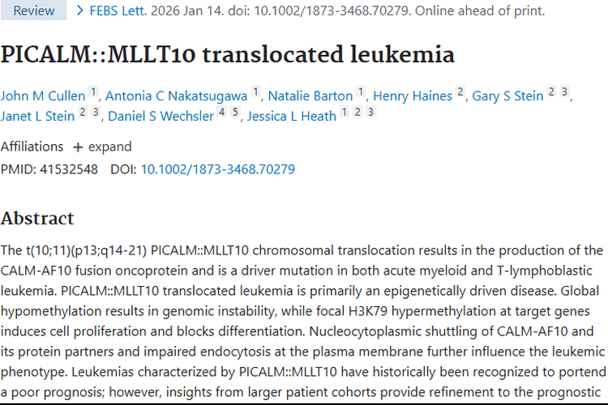
Task: Click affiliation superscript 3 after Gary S Stein
Action: [x=564, y=93]
